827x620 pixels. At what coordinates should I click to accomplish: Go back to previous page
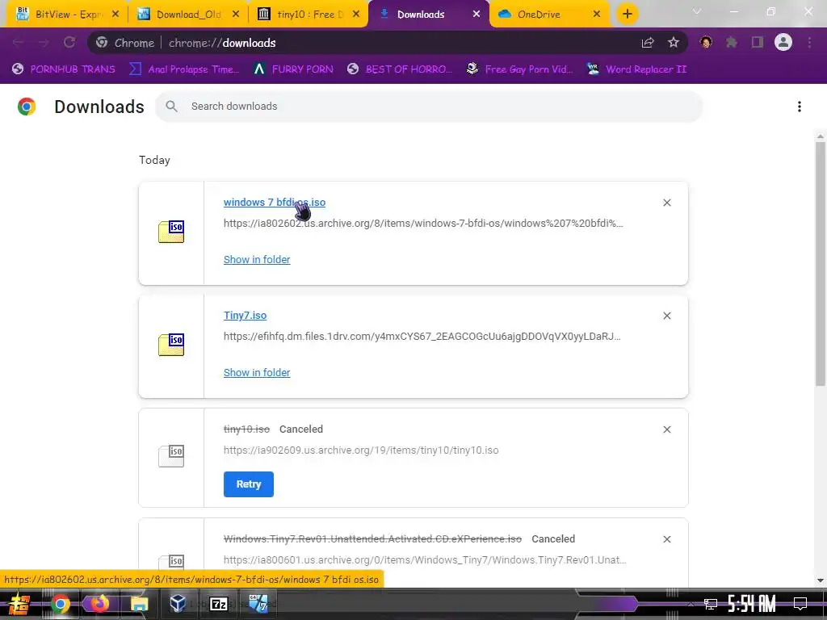pos(18,42)
